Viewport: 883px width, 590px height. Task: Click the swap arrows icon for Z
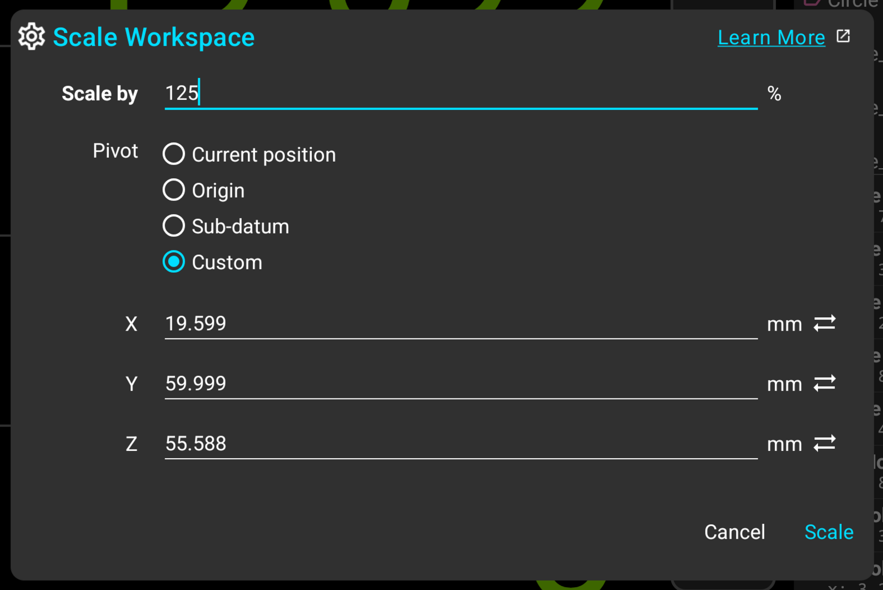(825, 443)
